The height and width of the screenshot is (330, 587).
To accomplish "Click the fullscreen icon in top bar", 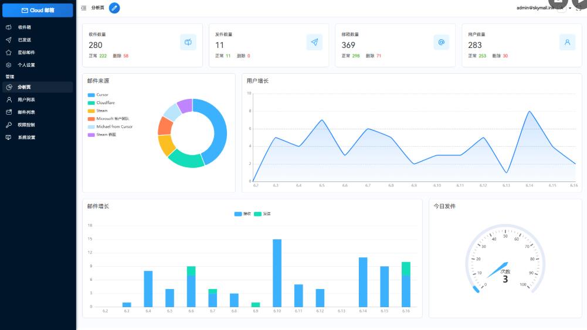I will tap(578, 8).
